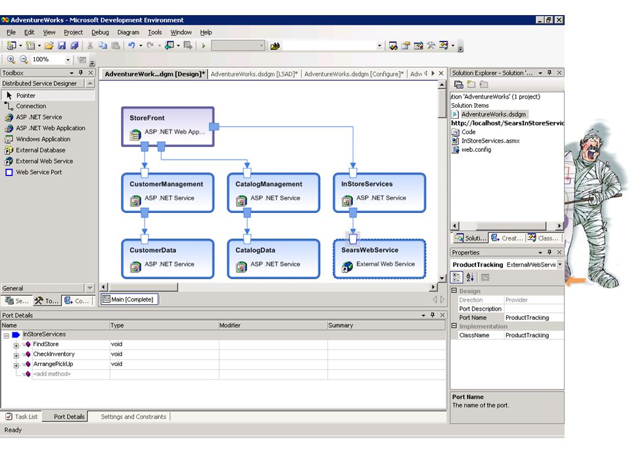
Task: Click the Categorized view icon in Properties
Action: [457, 277]
